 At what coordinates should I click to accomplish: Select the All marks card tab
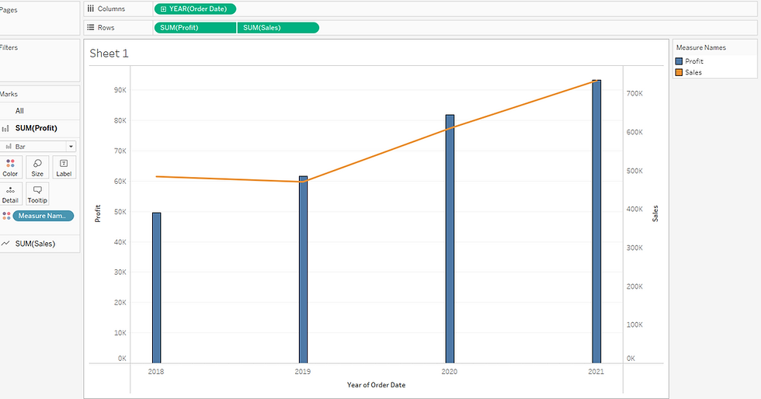point(40,111)
